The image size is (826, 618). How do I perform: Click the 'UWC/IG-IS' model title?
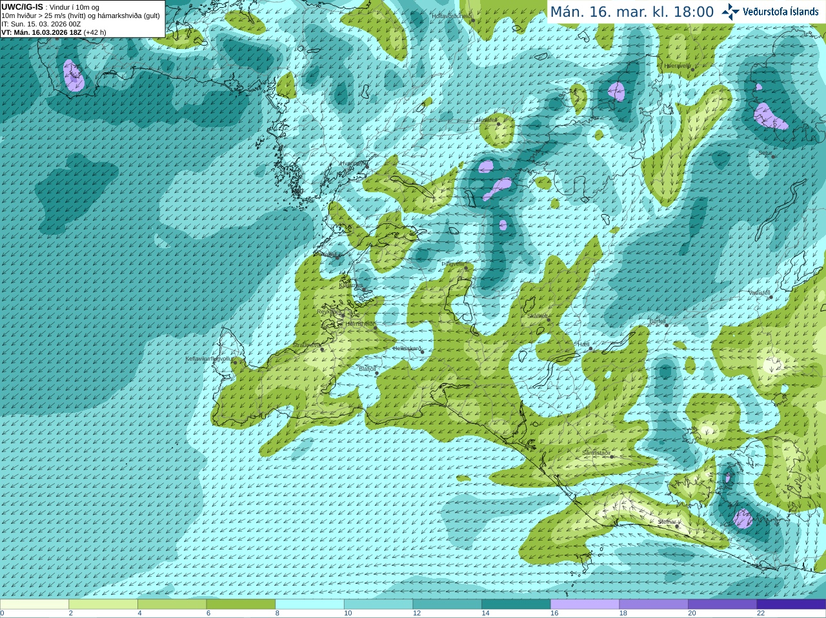(x=22, y=7)
